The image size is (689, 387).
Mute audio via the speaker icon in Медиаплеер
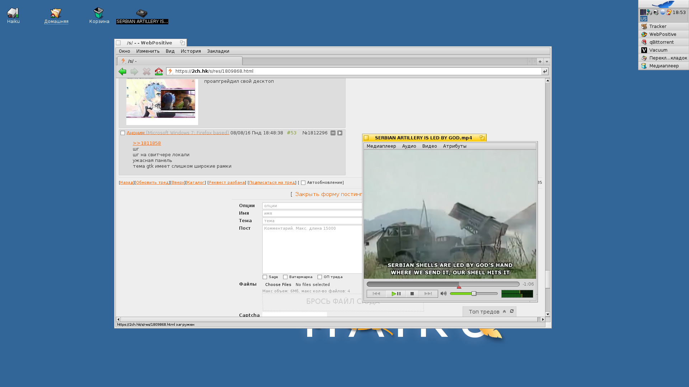pos(444,293)
